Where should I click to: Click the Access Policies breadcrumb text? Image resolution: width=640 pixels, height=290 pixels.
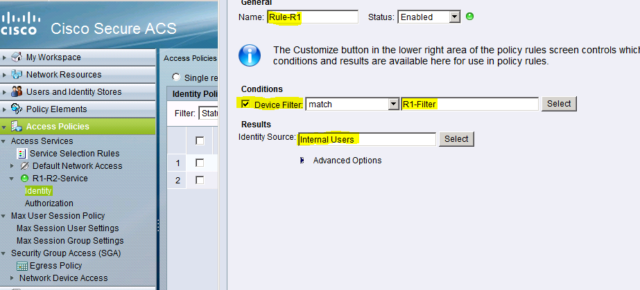pyautogui.click(x=190, y=58)
